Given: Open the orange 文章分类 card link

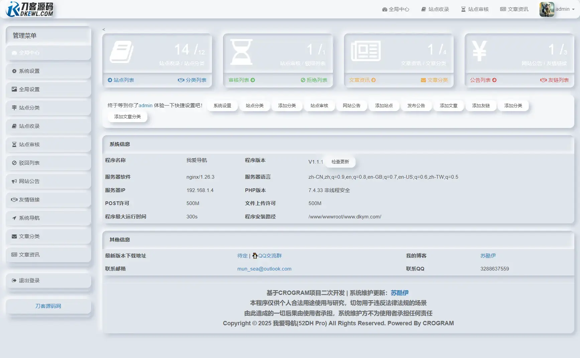Looking at the screenshot, I should 434,80.
